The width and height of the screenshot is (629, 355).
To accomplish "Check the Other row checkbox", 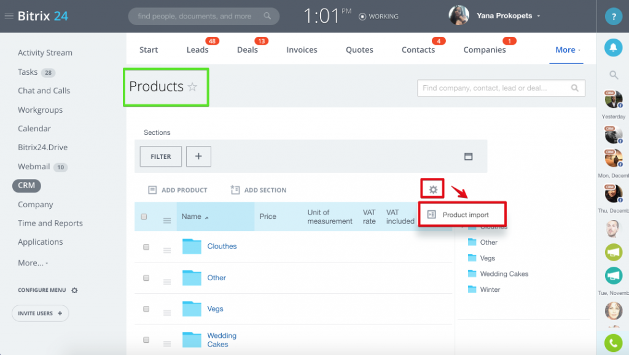I will tap(146, 278).
